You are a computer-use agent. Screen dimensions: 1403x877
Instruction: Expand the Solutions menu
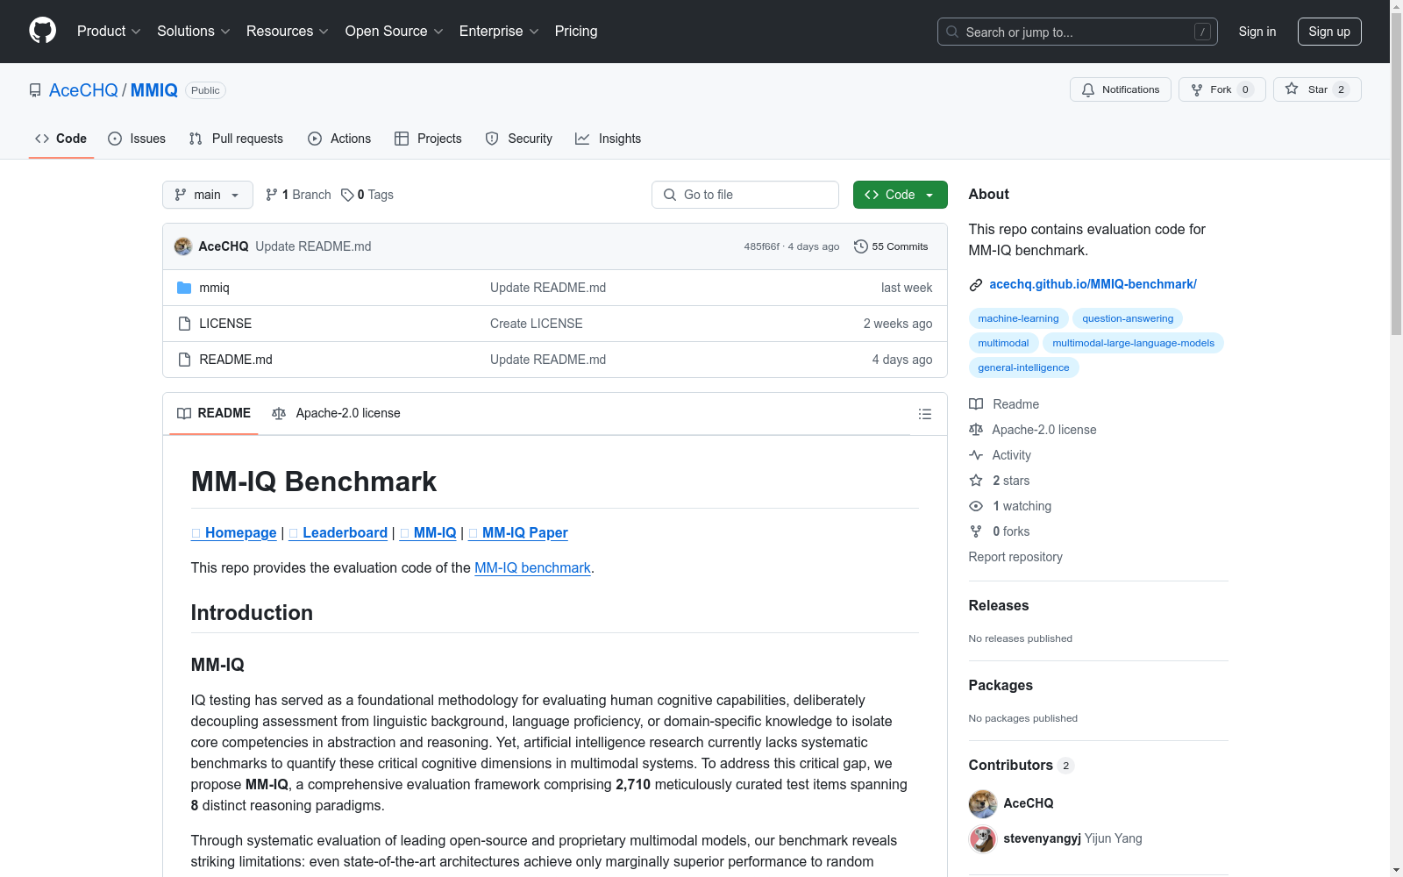[194, 32]
